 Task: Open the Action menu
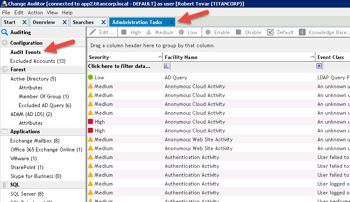[x=35, y=13]
